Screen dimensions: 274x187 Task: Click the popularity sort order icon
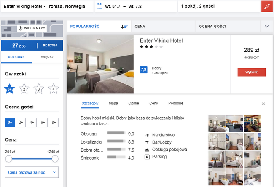(124, 27)
